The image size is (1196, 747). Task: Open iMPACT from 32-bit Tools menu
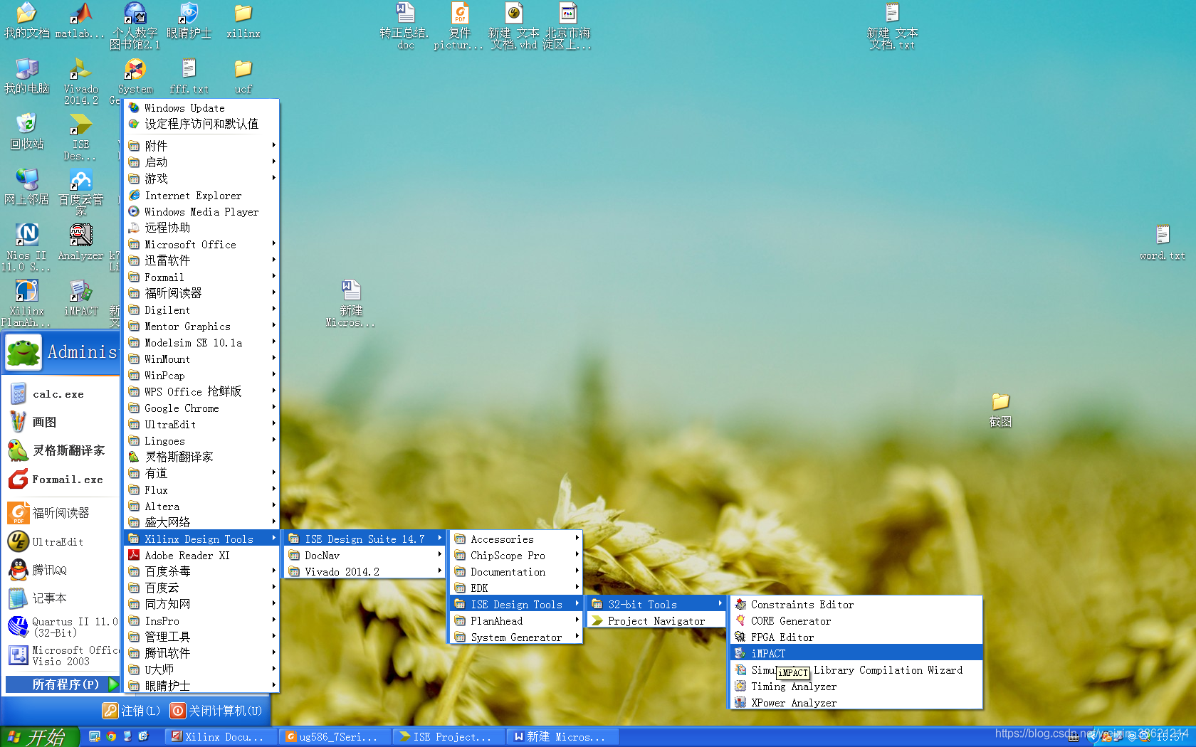(856, 653)
